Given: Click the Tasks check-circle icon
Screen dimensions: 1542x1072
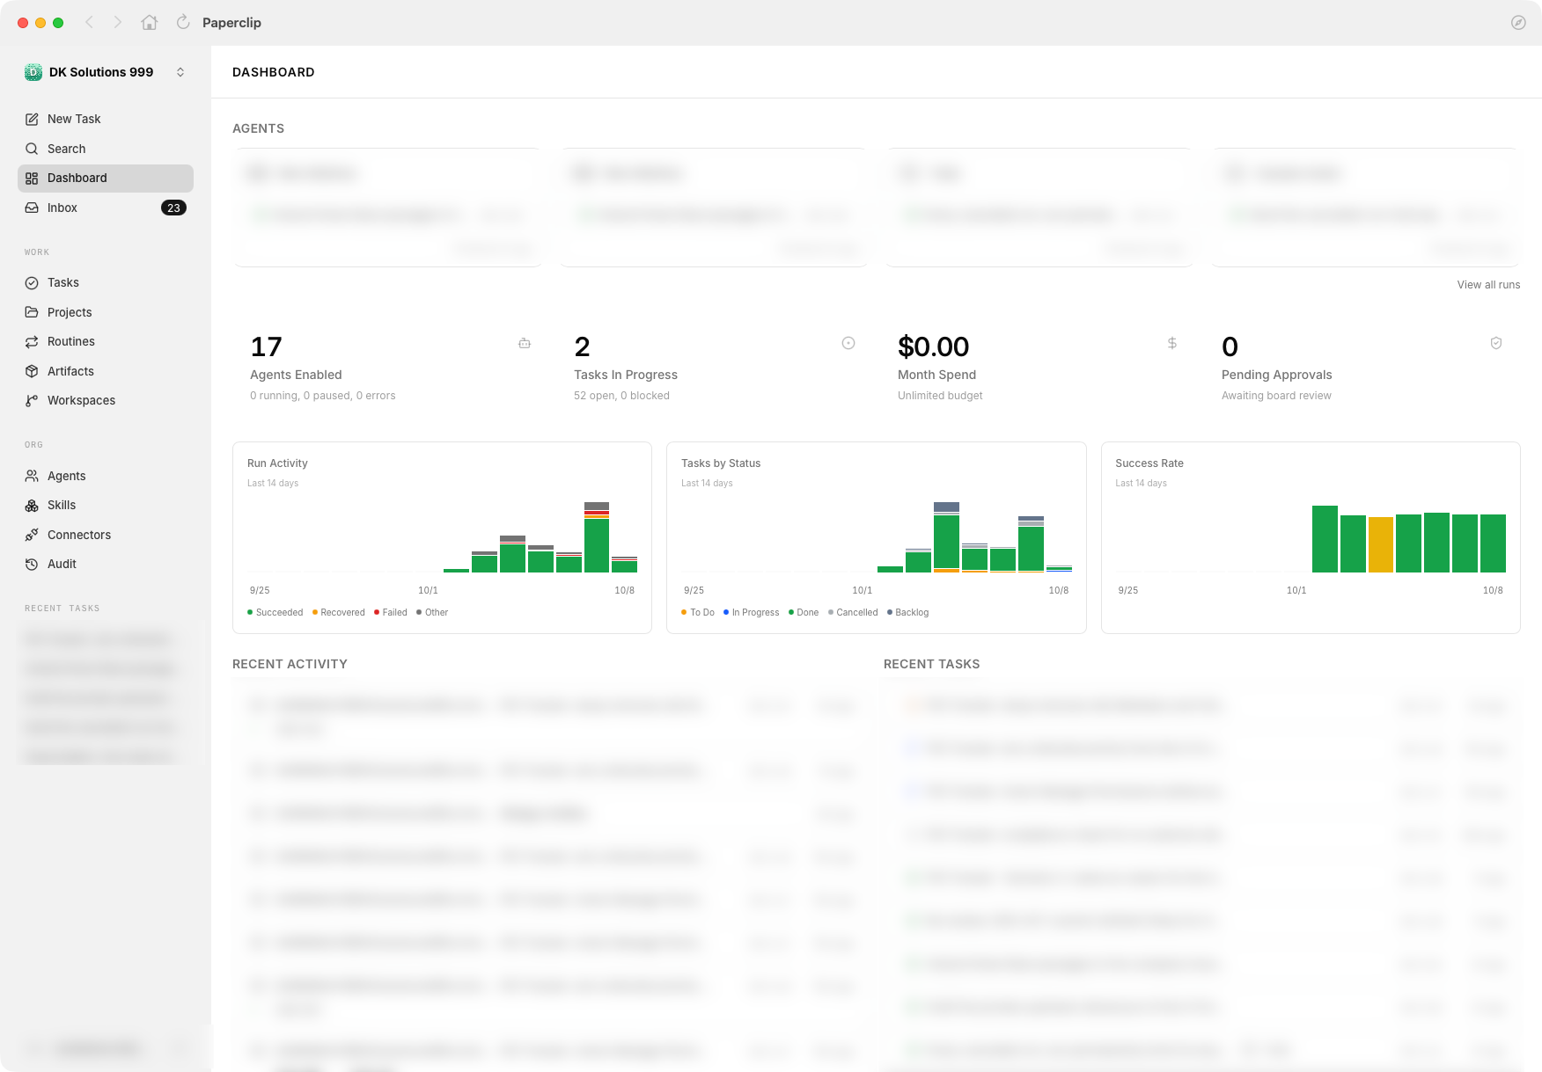Looking at the screenshot, I should (32, 282).
